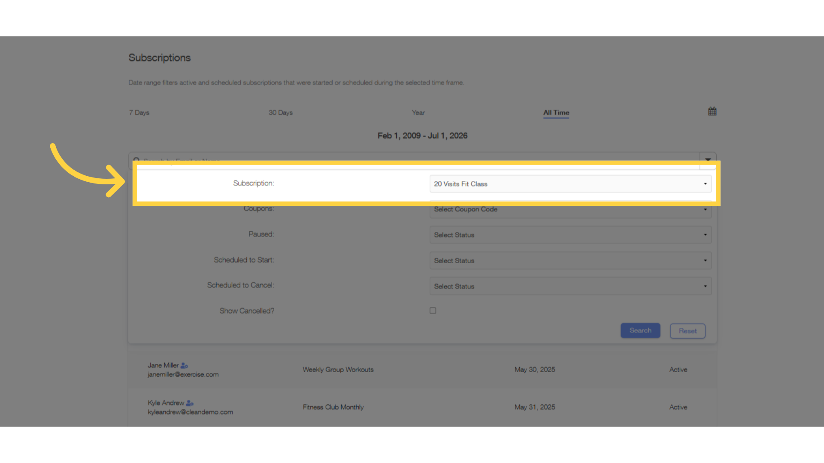Open the Subscription dropdown showing 20 Visits Fit Class
This screenshot has width=824, height=463.
click(570, 184)
